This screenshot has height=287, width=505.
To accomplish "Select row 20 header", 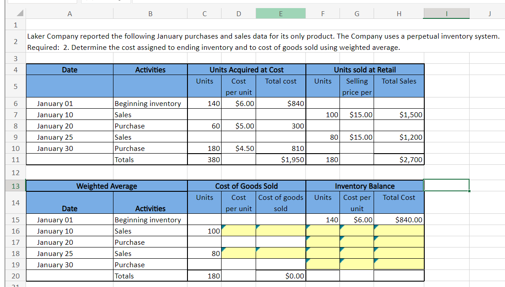I will tap(15, 276).
